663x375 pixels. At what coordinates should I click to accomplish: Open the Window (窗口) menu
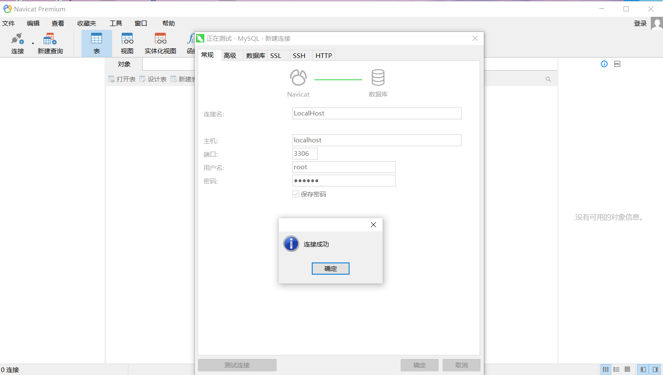[x=141, y=24]
